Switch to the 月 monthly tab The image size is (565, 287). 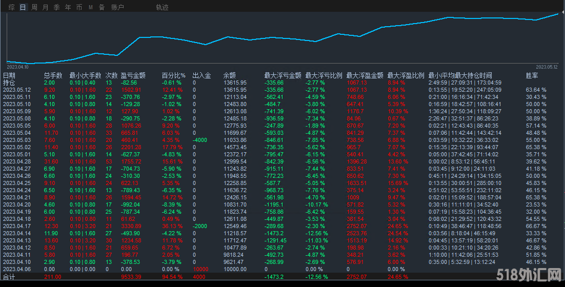pos(45,8)
